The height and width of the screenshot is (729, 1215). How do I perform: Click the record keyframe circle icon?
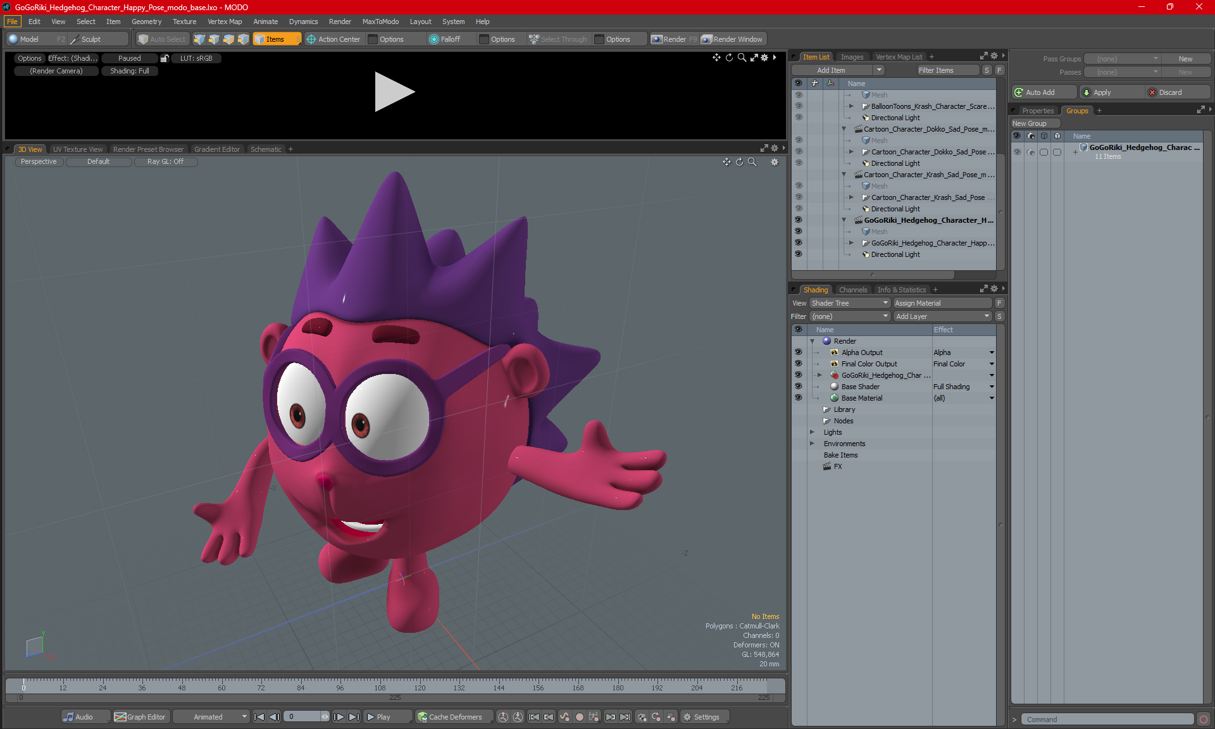[579, 717]
